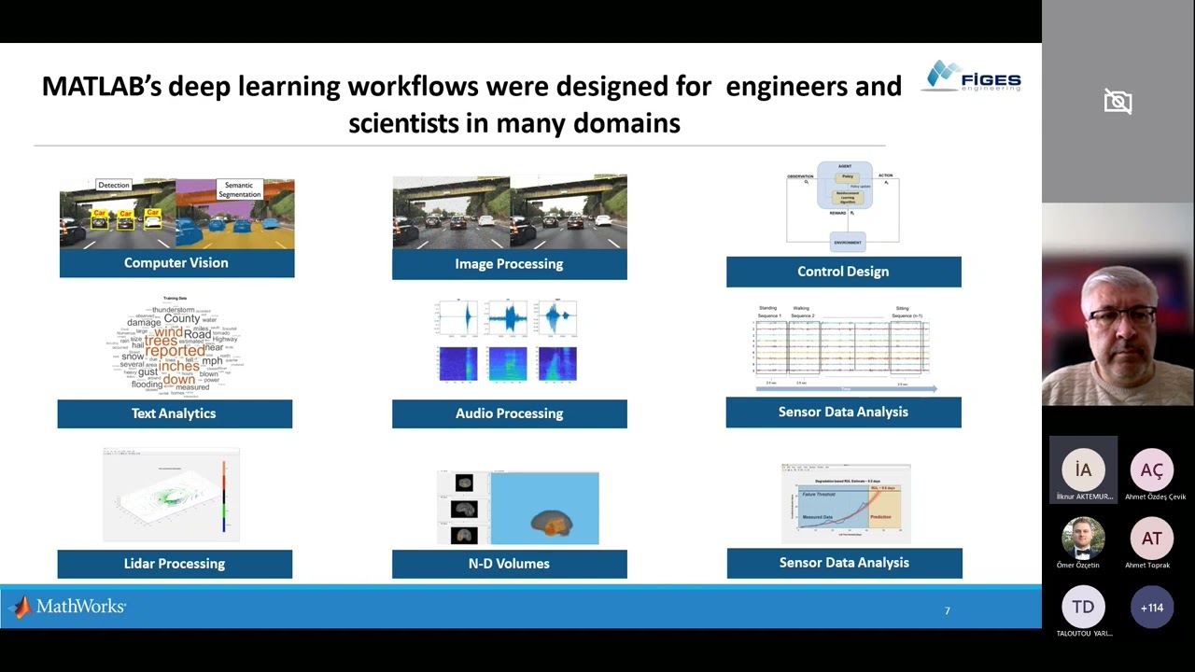The height and width of the screenshot is (672, 1195).
Task: Click the two-panel highway image above Image Processing
Action: 510,212
